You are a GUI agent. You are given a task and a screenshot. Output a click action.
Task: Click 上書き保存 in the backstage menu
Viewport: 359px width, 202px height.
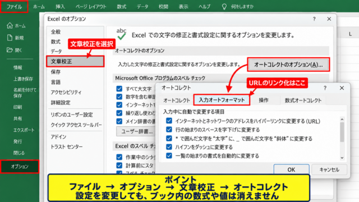(x=23, y=79)
